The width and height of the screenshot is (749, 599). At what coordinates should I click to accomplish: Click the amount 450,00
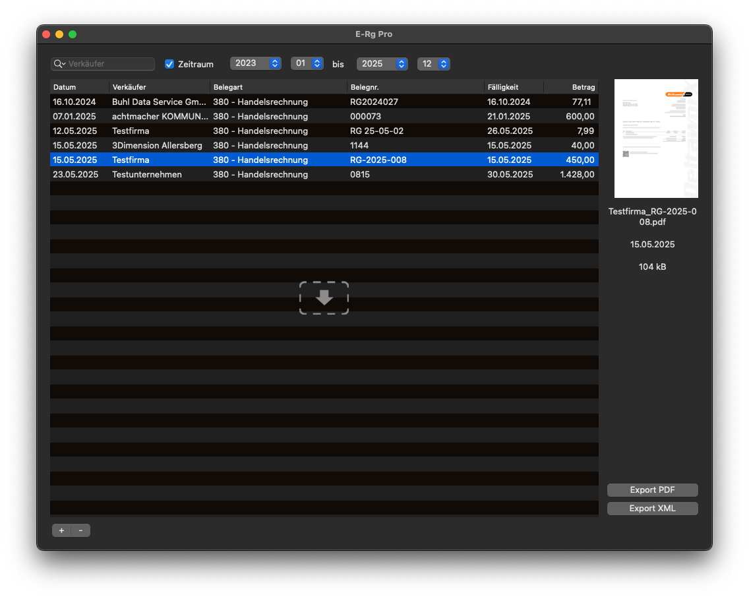click(x=580, y=160)
